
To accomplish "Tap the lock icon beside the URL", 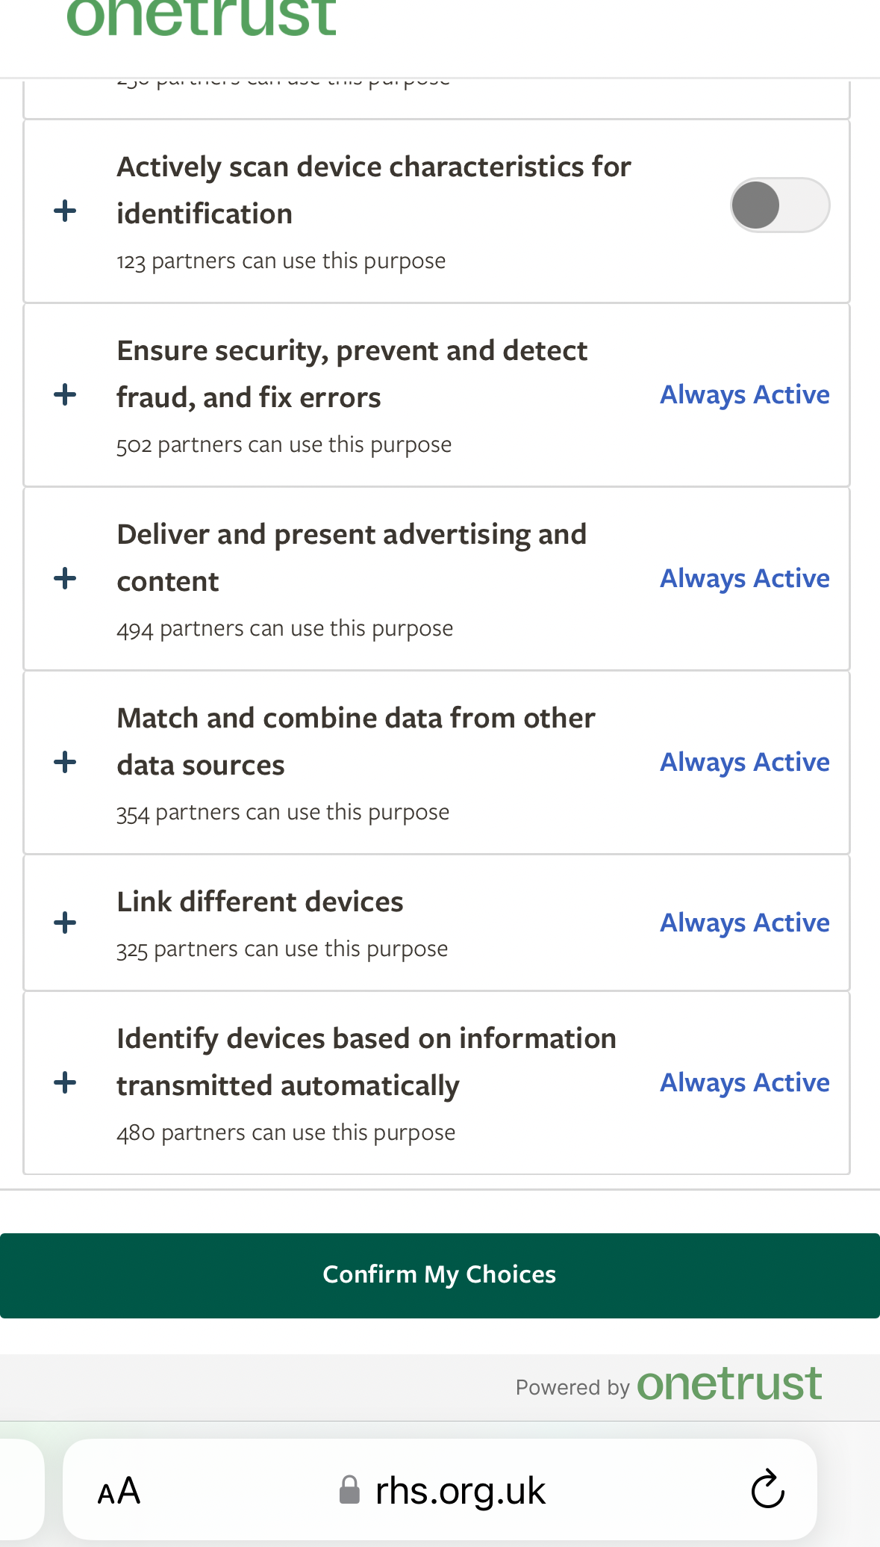I will coord(349,1490).
